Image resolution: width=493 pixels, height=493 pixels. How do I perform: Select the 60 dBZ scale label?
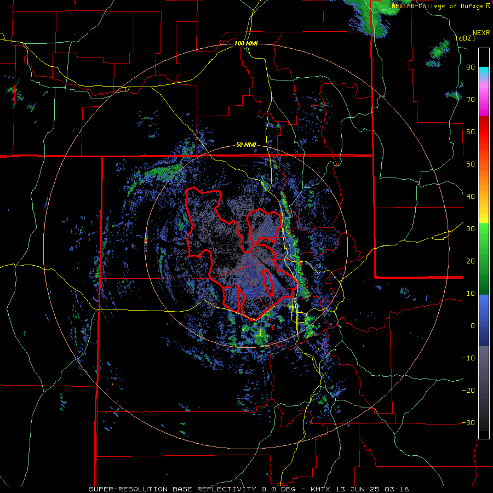click(471, 131)
